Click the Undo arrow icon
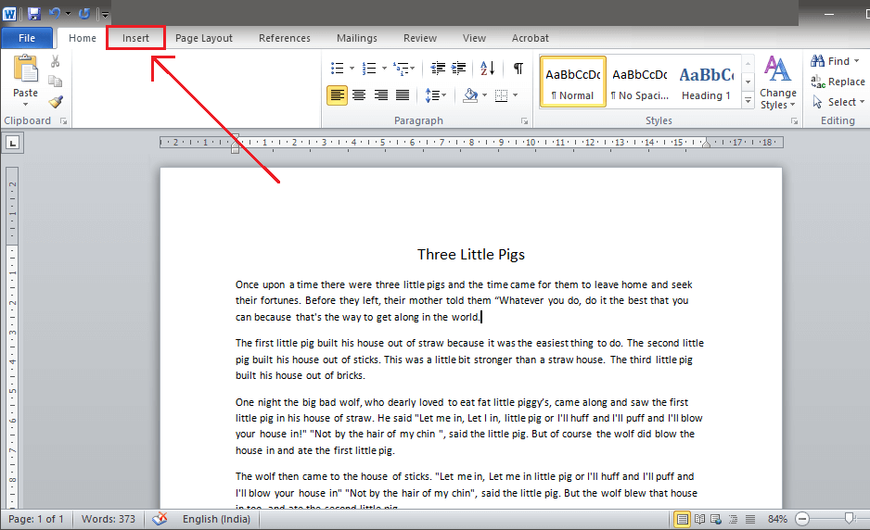The image size is (870, 530). (55, 14)
